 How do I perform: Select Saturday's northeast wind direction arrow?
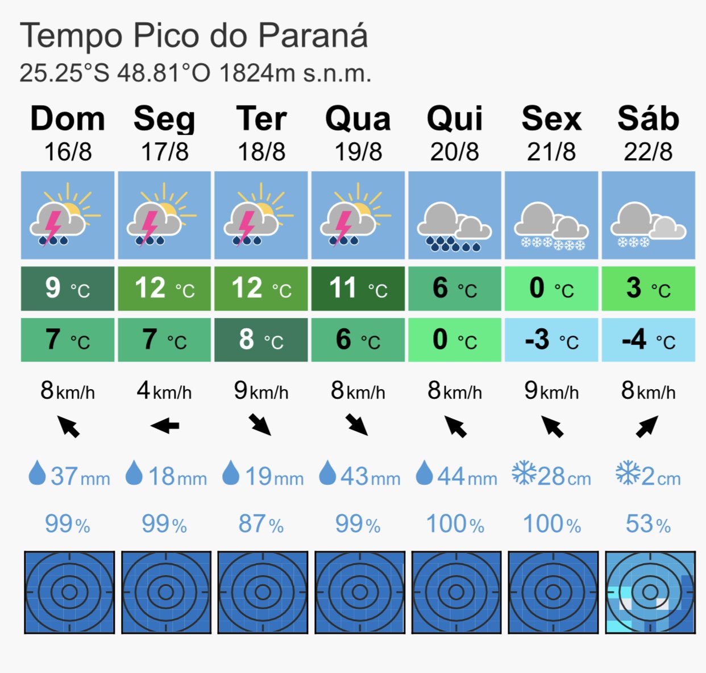(x=647, y=426)
